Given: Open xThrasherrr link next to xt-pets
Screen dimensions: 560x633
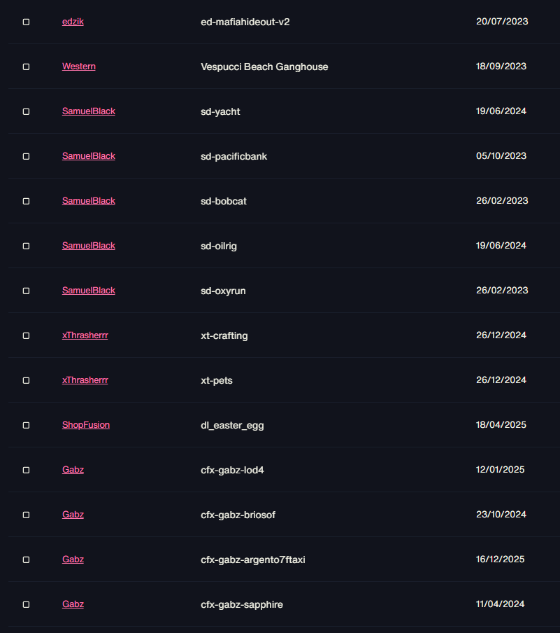Looking at the screenshot, I should click(85, 380).
